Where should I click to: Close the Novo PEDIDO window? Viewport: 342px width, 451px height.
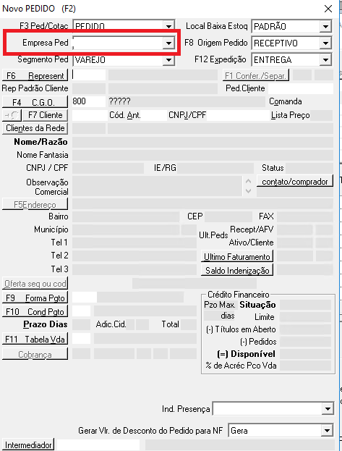(328, 9)
